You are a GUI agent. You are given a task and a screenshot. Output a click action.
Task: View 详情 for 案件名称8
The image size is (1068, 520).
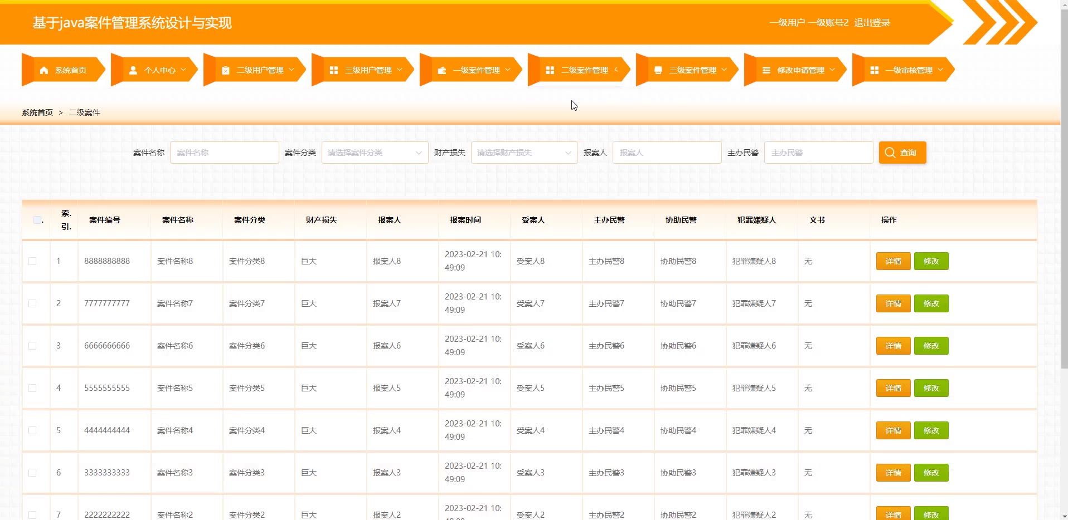click(x=893, y=261)
